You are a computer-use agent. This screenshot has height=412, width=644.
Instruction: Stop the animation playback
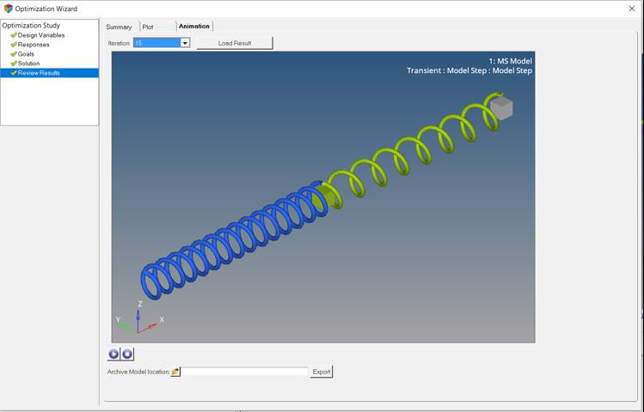click(127, 354)
